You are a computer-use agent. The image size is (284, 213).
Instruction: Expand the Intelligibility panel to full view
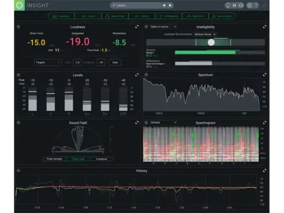[x=265, y=27]
